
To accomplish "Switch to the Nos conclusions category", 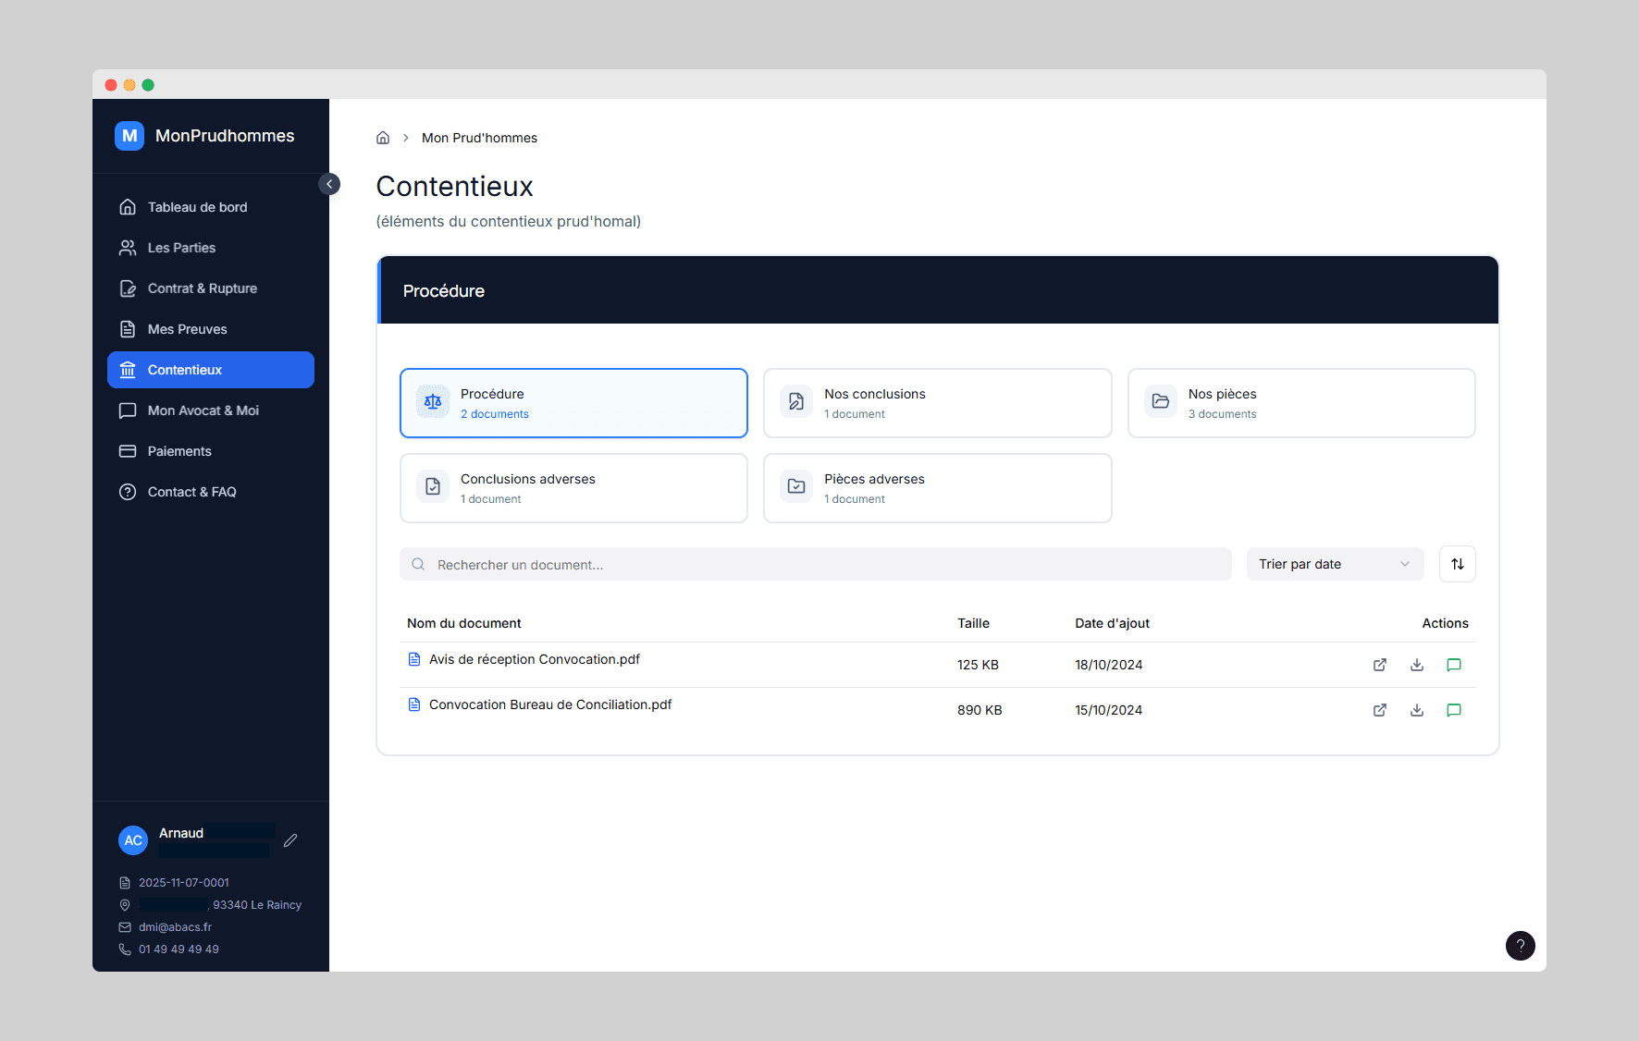I will 937,402.
